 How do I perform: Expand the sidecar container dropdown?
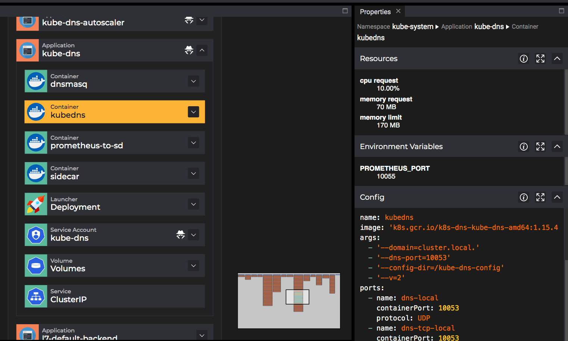(193, 173)
